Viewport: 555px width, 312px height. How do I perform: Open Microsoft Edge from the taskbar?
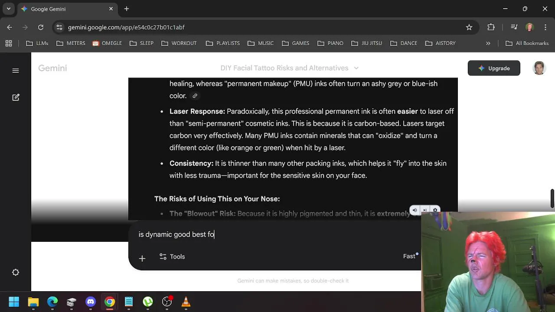[52, 302]
